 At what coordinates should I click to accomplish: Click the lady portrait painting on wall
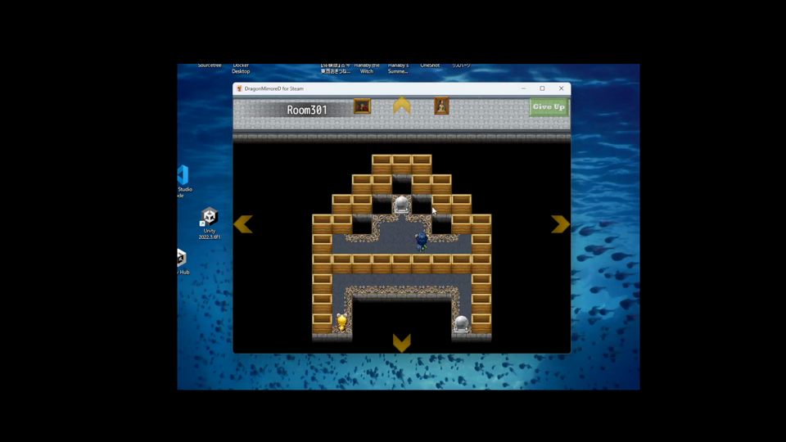[441, 106]
